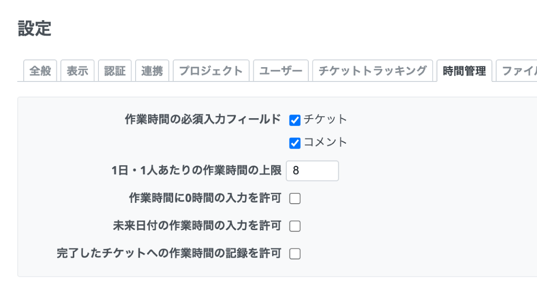537x282 pixels.
Task: Uncheck the チケット required field checkbox box
Action: (x=295, y=120)
